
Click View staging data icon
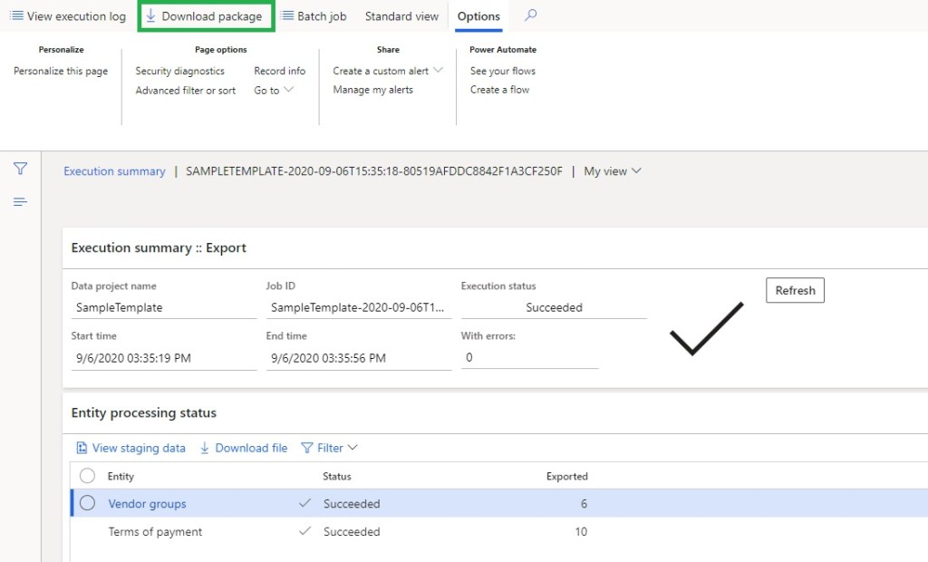click(x=82, y=448)
